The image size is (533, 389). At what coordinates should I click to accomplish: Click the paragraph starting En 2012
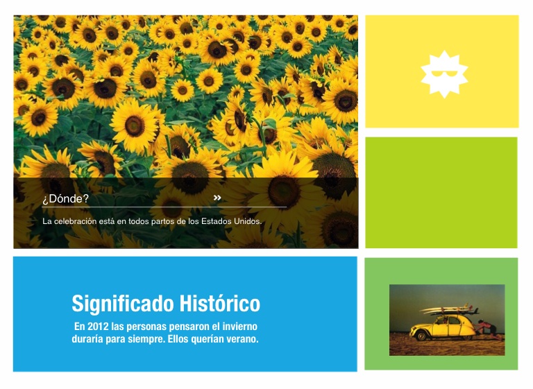pyautogui.click(x=166, y=333)
